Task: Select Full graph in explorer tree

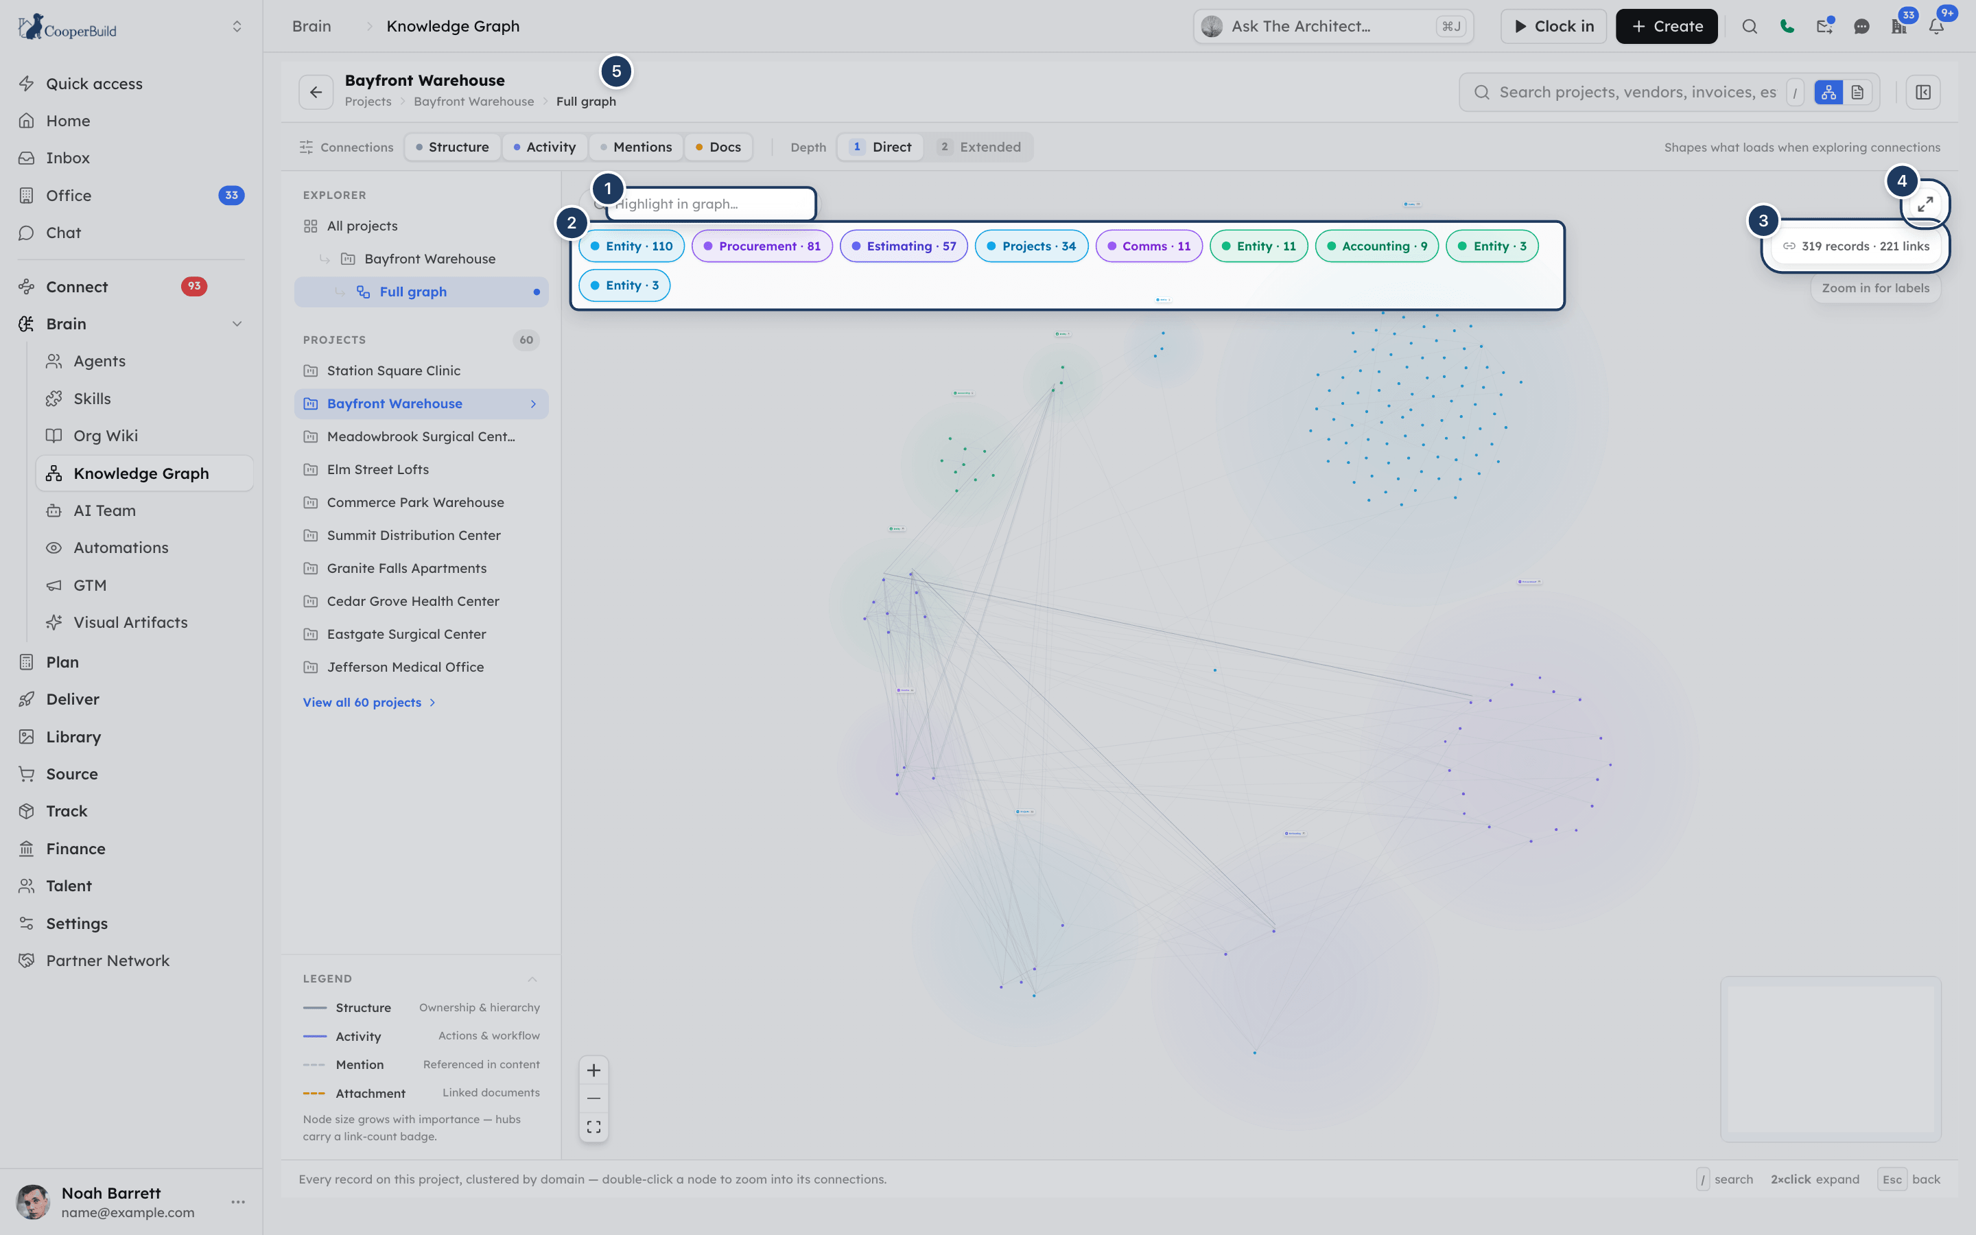Action: 421,292
